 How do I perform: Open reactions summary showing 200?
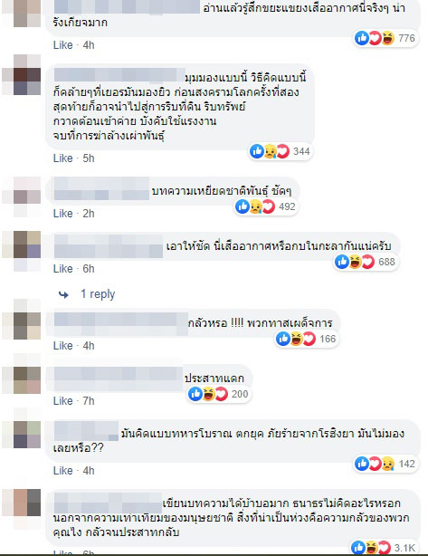(219, 394)
